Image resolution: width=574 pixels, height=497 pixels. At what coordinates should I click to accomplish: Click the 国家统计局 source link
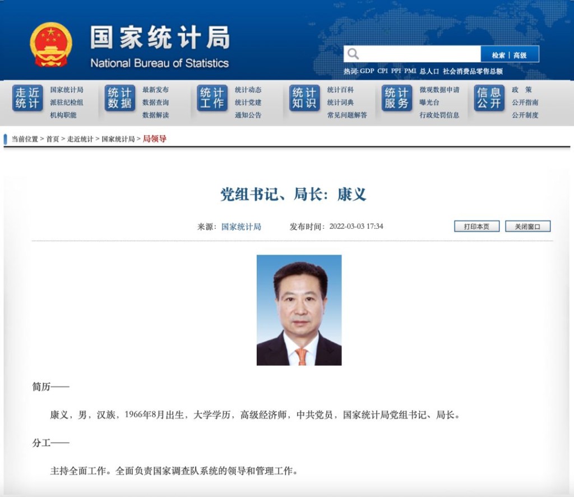(241, 227)
